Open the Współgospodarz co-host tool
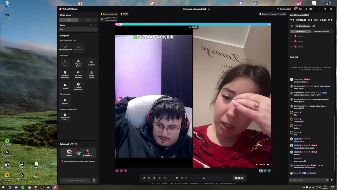This screenshot has height=190, width=337. tap(65, 48)
